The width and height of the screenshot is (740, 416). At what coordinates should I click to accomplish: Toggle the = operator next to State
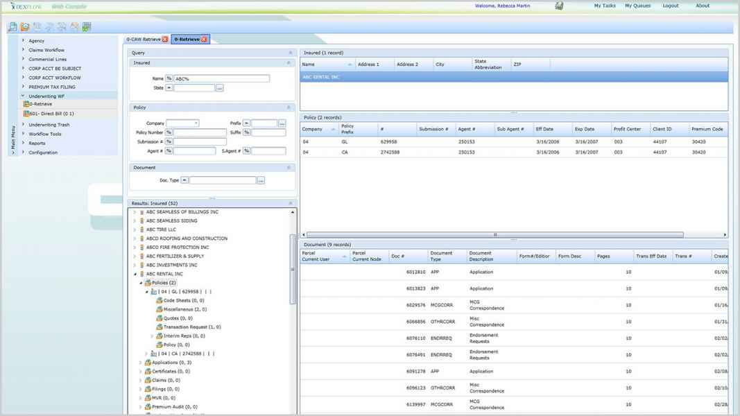tap(169, 88)
